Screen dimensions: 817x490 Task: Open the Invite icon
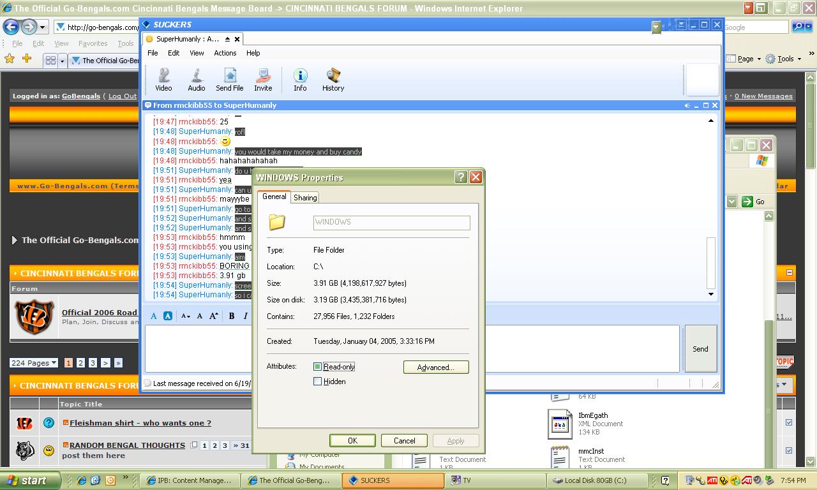tap(263, 80)
